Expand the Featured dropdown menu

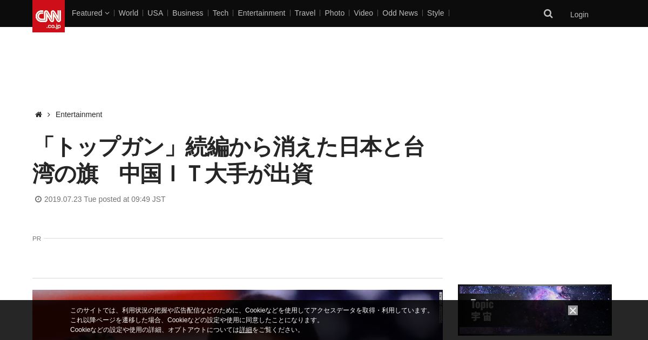click(x=90, y=13)
